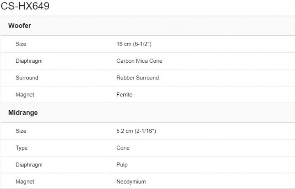Select the Ferrite value cell
The height and width of the screenshot is (189, 295).
point(202,95)
